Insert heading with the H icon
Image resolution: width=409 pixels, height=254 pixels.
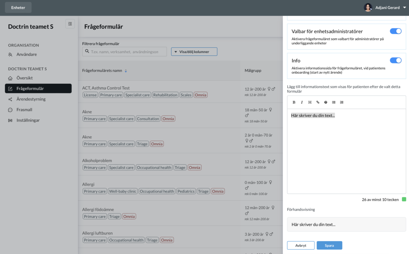[x=310, y=102]
